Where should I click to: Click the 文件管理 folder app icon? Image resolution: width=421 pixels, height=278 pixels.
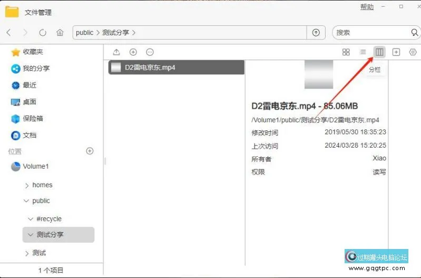click(12, 12)
